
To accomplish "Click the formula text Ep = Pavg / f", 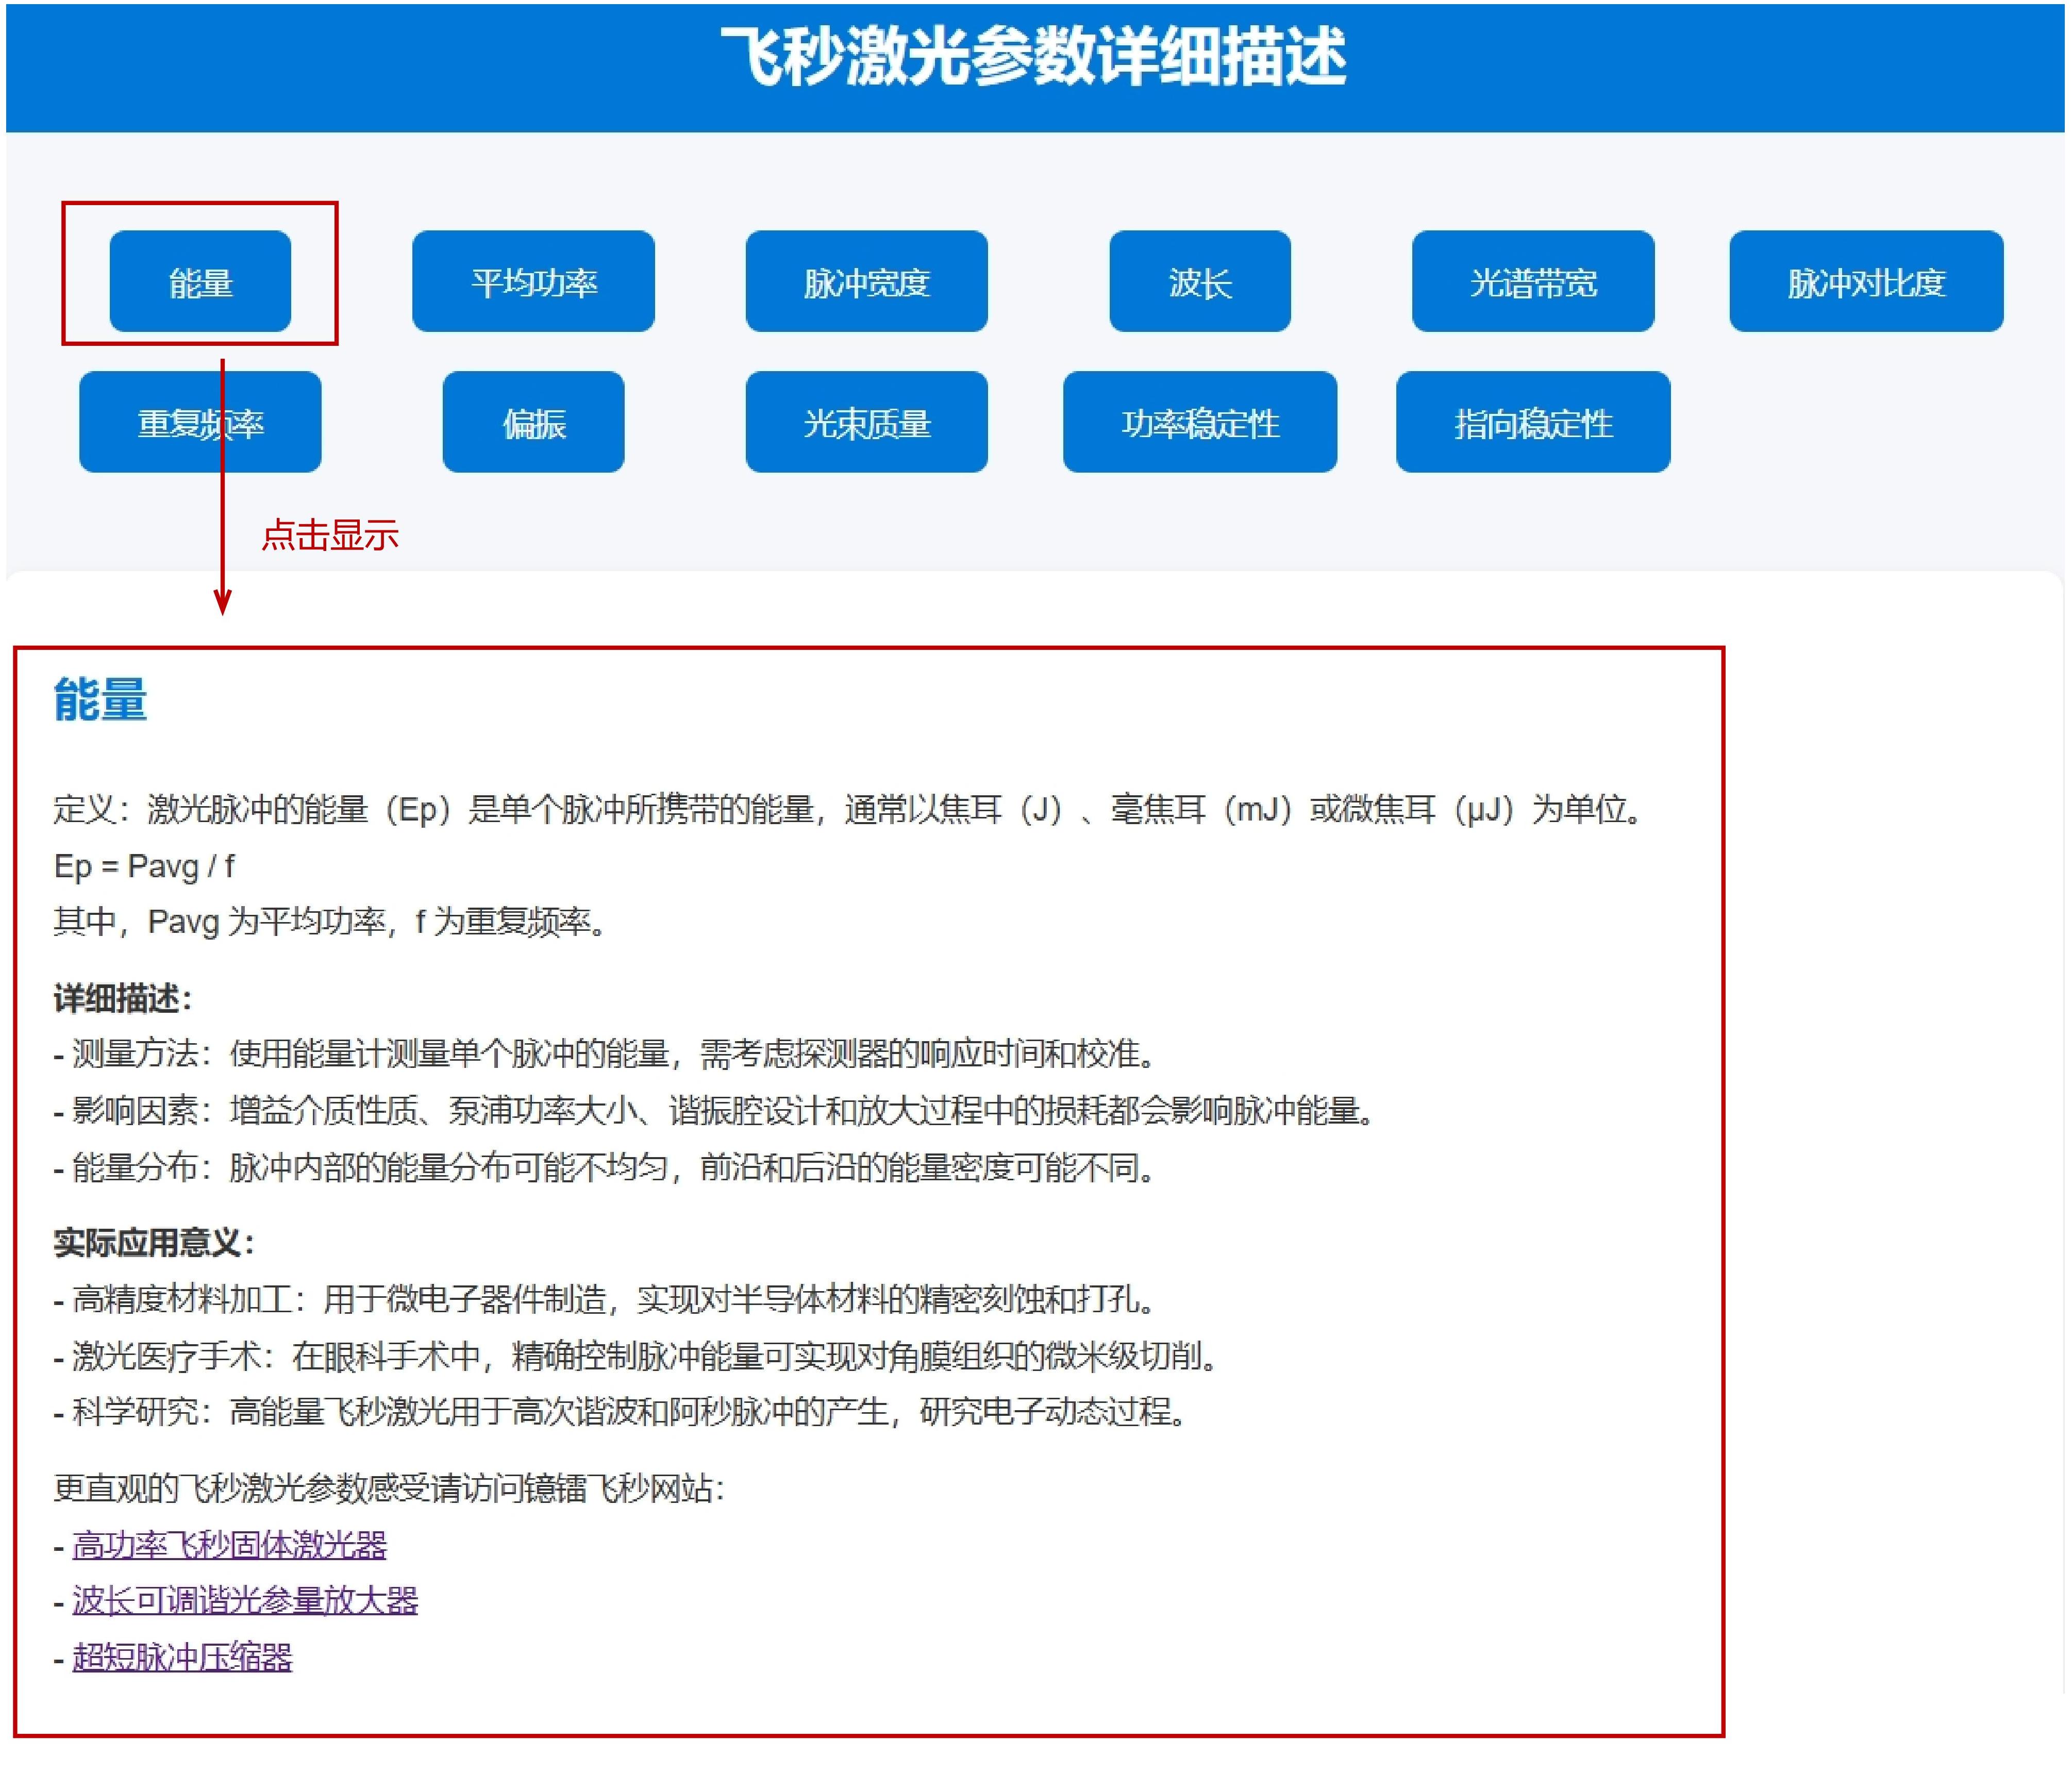I will pyautogui.click(x=144, y=866).
